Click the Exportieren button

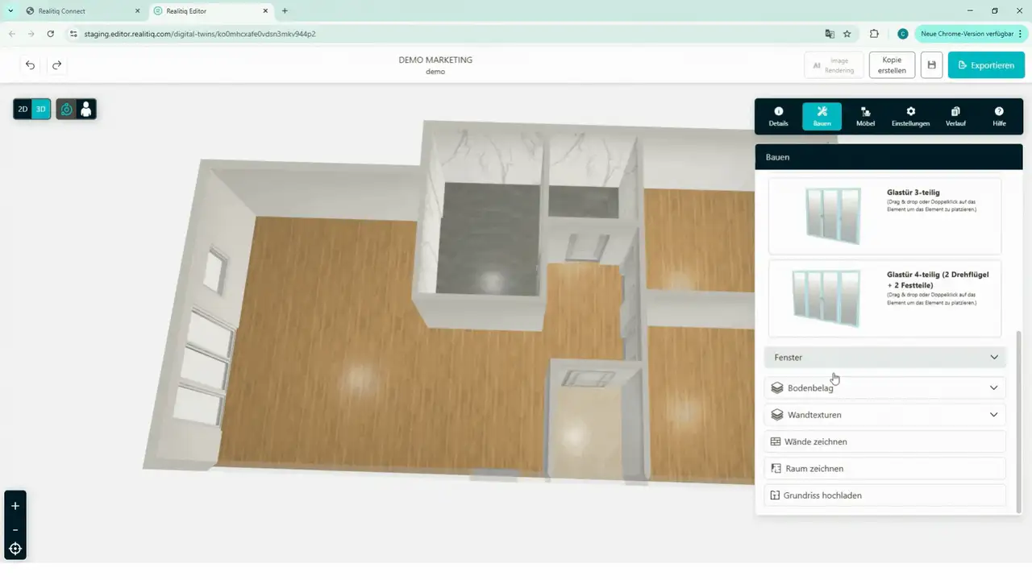pos(986,65)
